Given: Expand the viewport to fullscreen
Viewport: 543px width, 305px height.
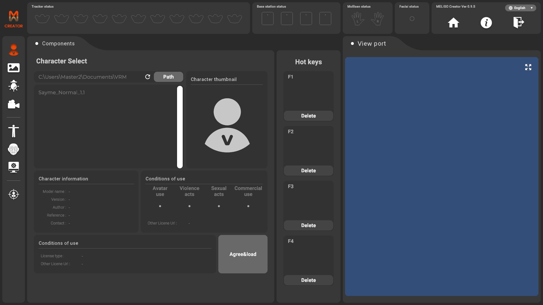Looking at the screenshot, I should pyautogui.click(x=528, y=67).
